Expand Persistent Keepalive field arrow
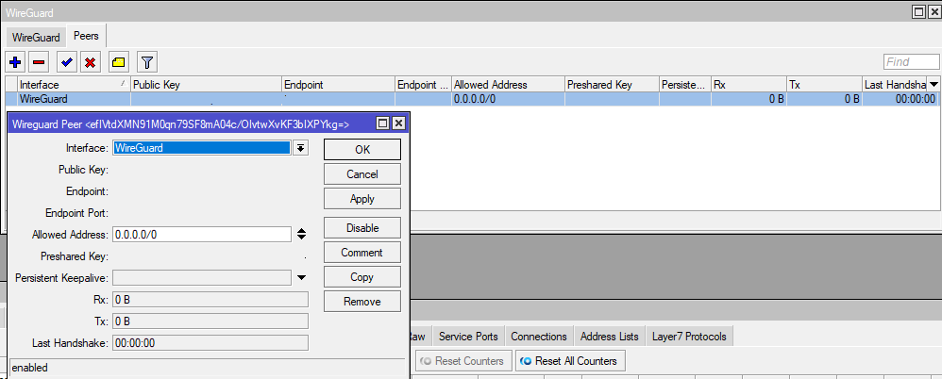942x379 pixels. 302,278
